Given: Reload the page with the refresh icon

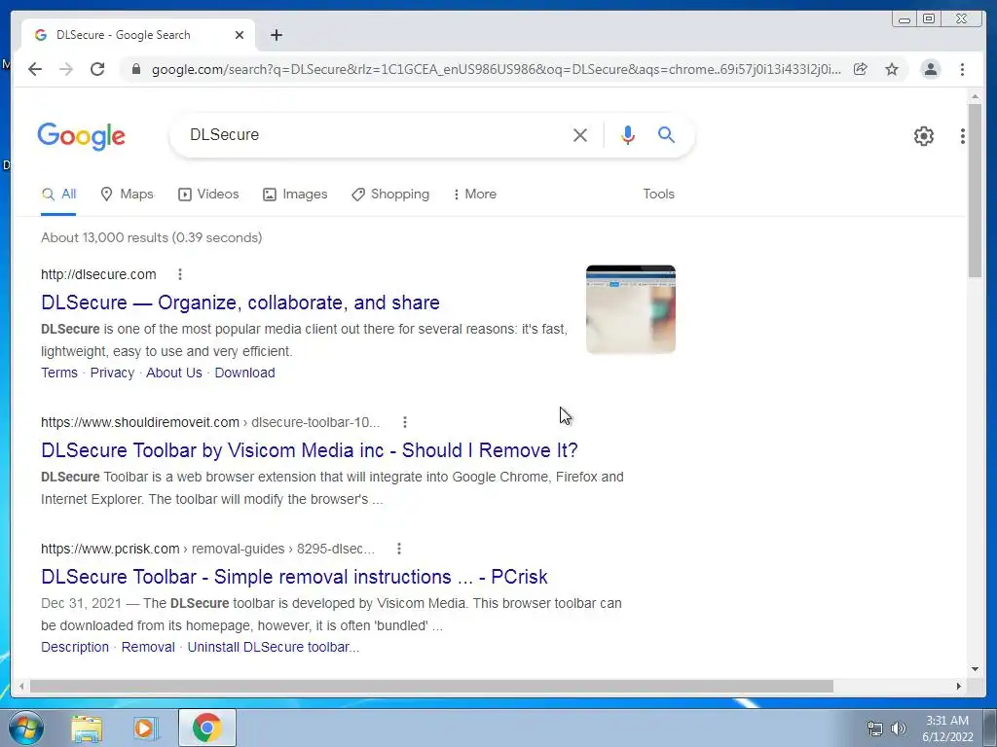Looking at the screenshot, I should (97, 69).
